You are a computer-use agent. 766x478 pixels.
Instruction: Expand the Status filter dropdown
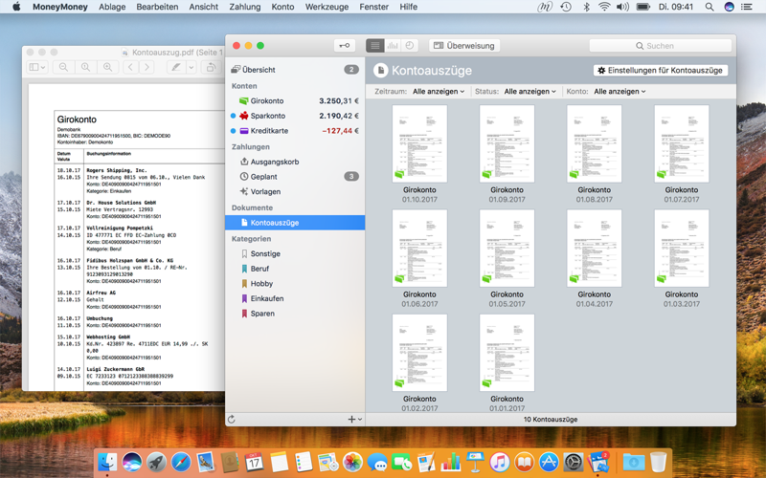point(530,91)
